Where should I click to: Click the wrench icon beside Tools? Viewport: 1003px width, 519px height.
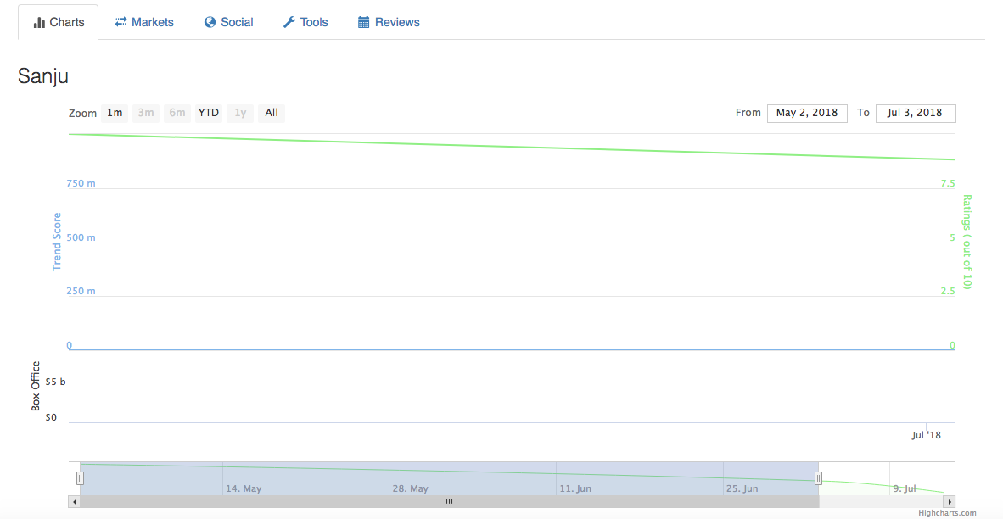click(x=289, y=22)
